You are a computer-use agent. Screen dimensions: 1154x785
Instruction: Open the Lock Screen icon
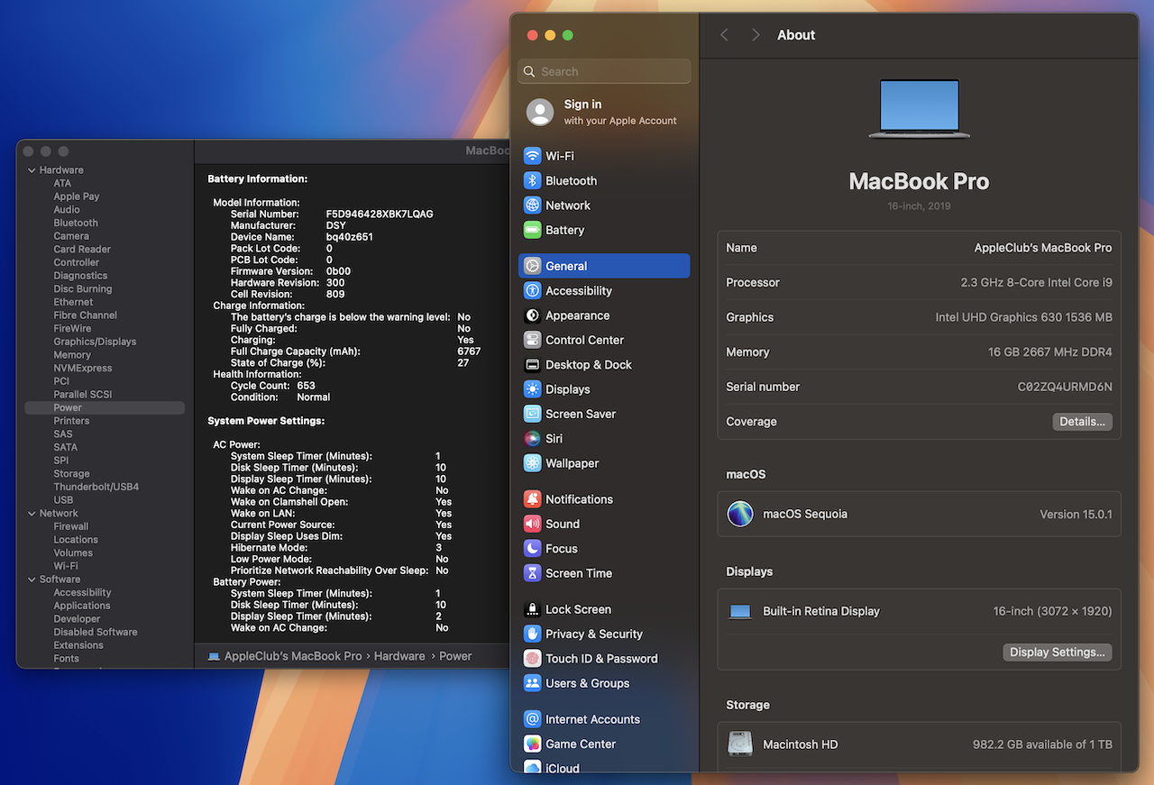[x=532, y=609]
